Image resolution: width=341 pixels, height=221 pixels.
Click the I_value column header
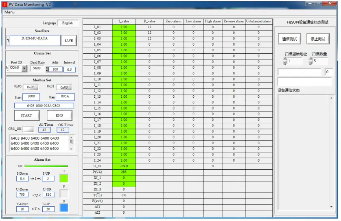(124, 21)
